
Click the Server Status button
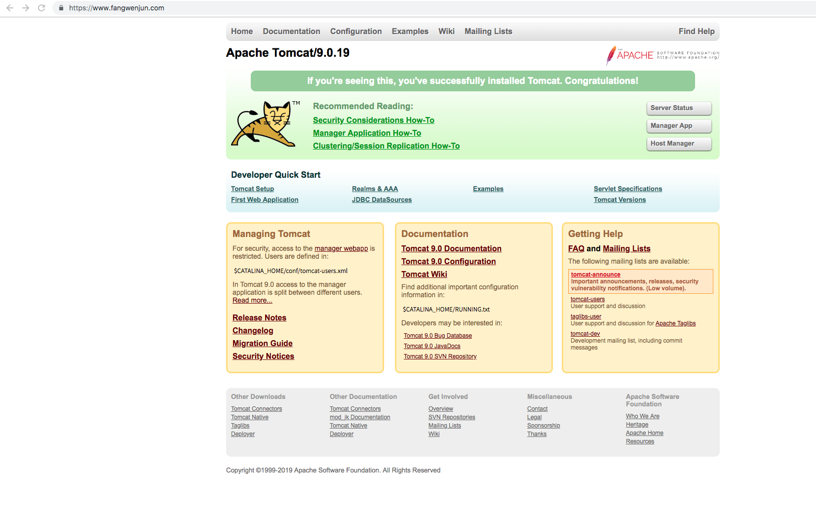(679, 108)
